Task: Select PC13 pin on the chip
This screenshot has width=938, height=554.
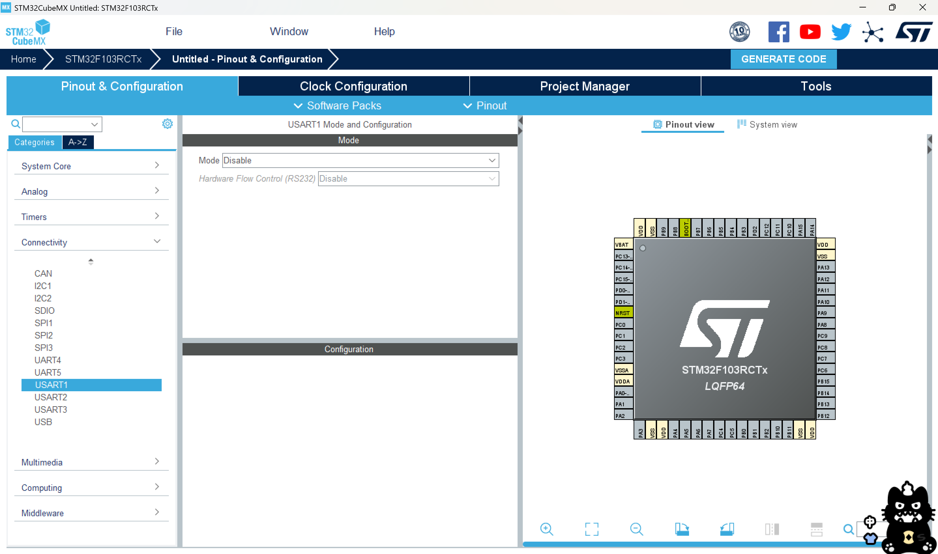Action: [x=623, y=256]
